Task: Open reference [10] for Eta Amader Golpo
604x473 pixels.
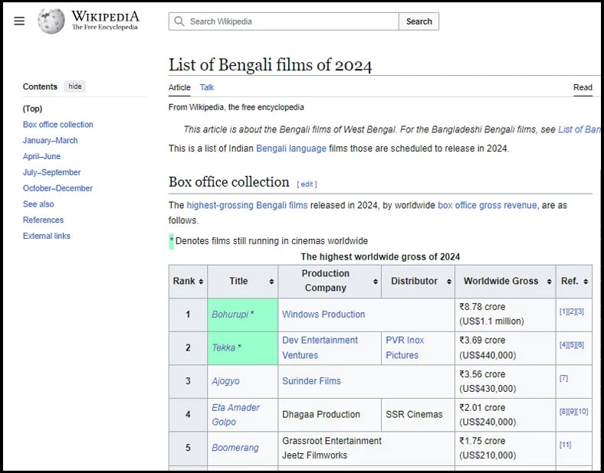Action: click(x=582, y=412)
